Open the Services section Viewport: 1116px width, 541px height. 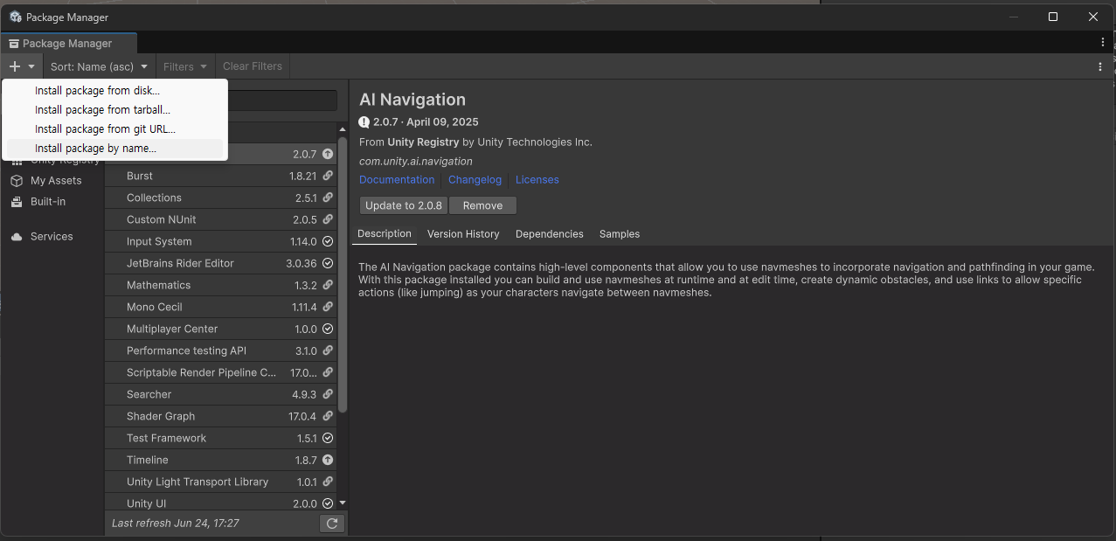tap(52, 236)
